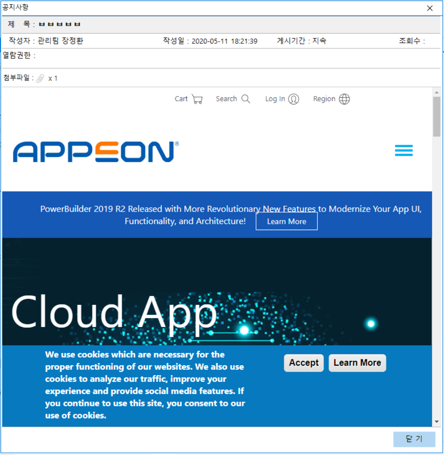Click the scrollbar down arrow

click(436, 422)
